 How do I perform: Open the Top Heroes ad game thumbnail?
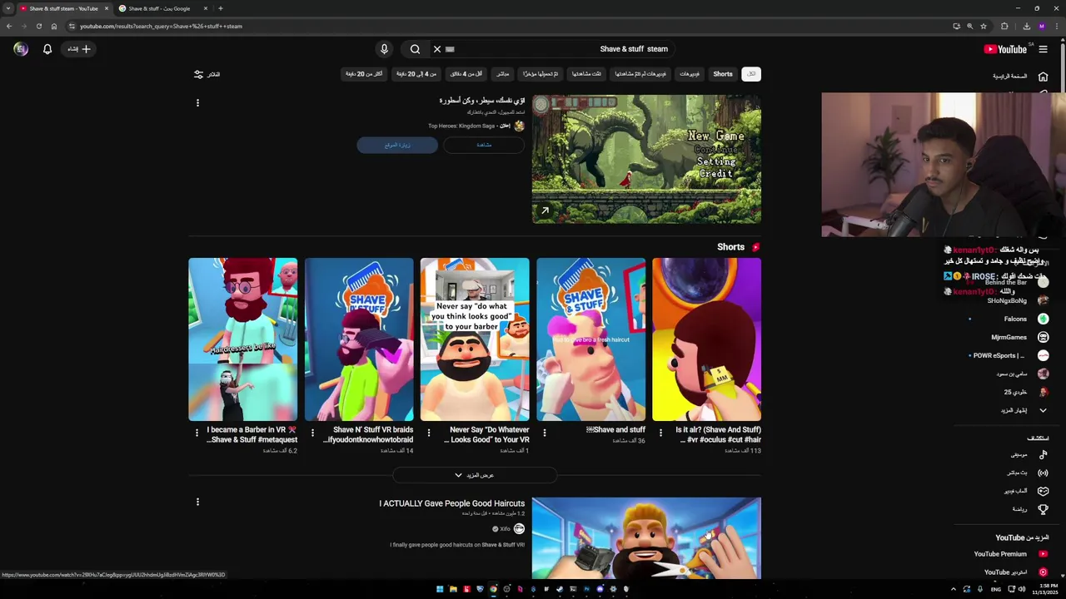point(646,159)
